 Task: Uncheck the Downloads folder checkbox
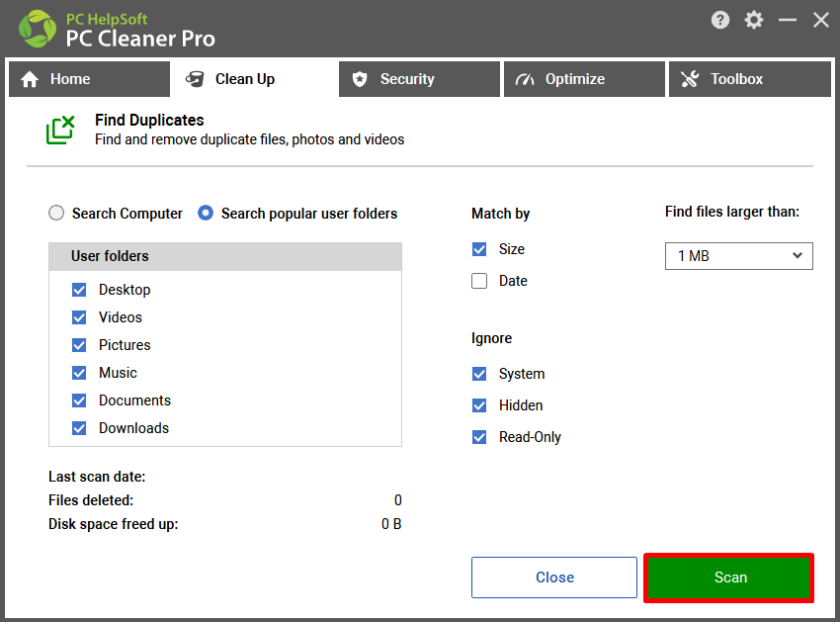(x=79, y=428)
